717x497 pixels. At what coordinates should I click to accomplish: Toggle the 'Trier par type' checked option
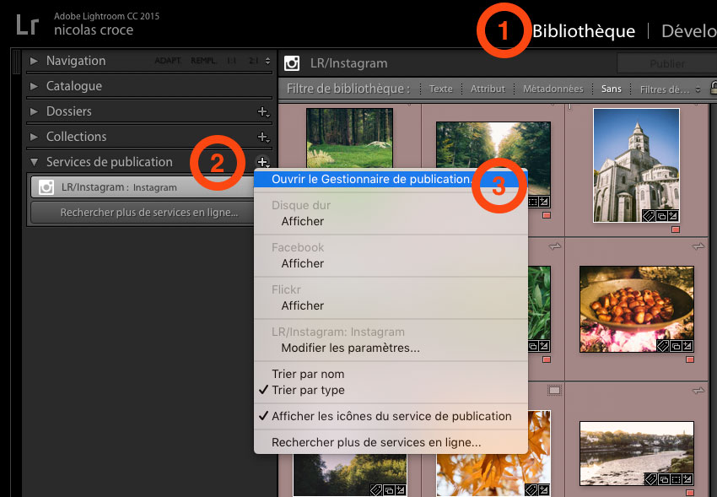click(308, 390)
